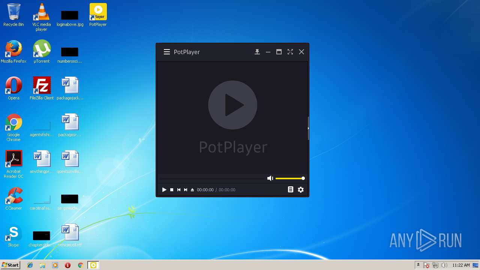The width and height of the screenshot is (480, 270).
Task: Launch Internet Explorer from taskbar
Action: coord(30,265)
